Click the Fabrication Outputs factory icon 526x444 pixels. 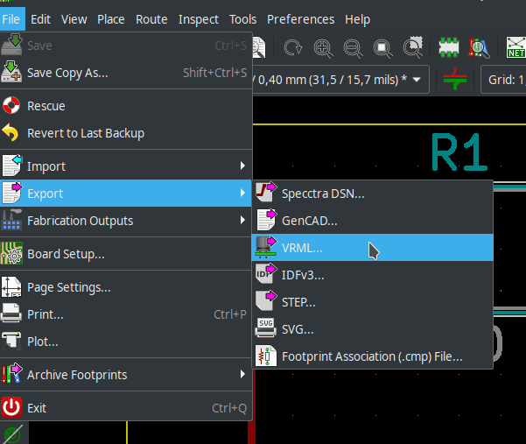(x=11, y=220)
